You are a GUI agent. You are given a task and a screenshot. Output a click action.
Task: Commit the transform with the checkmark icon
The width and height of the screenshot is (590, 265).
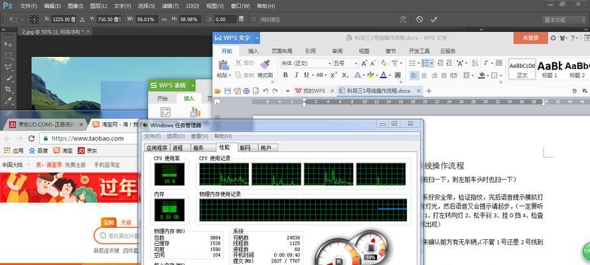tap(434, 19)
